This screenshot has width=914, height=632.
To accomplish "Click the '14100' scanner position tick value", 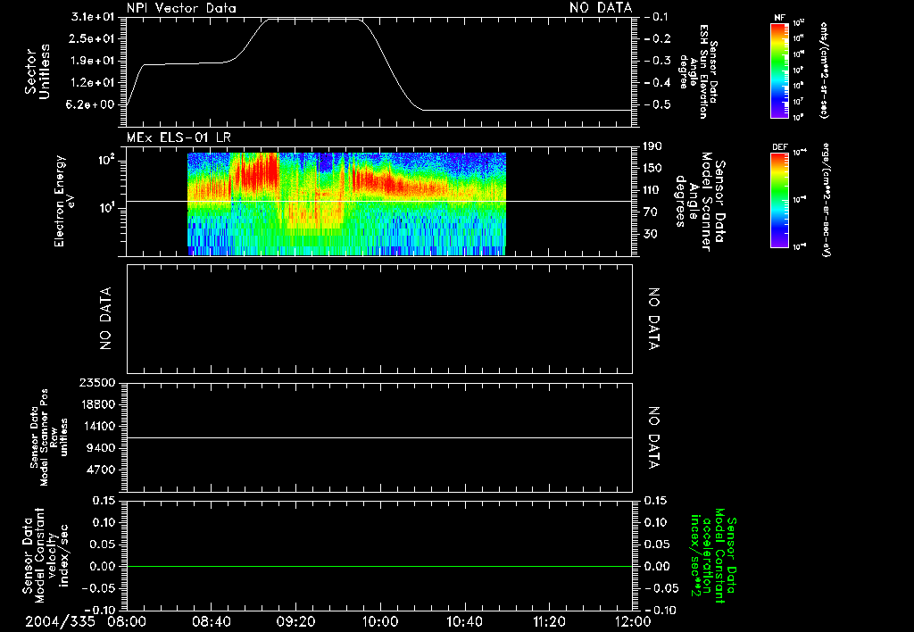I will pos(96,426).
